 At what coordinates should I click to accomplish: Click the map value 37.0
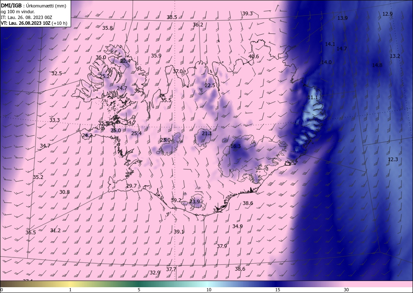tap(178, 71)
